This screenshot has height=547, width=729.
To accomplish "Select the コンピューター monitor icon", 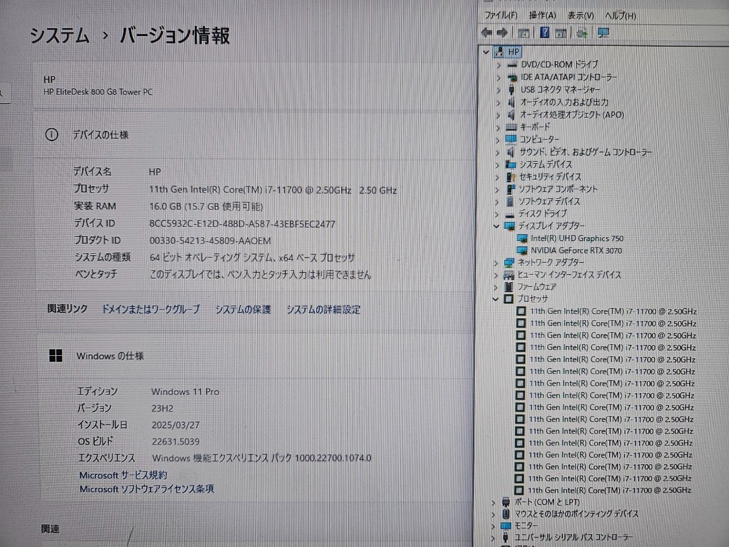I will tap(511, 140).
